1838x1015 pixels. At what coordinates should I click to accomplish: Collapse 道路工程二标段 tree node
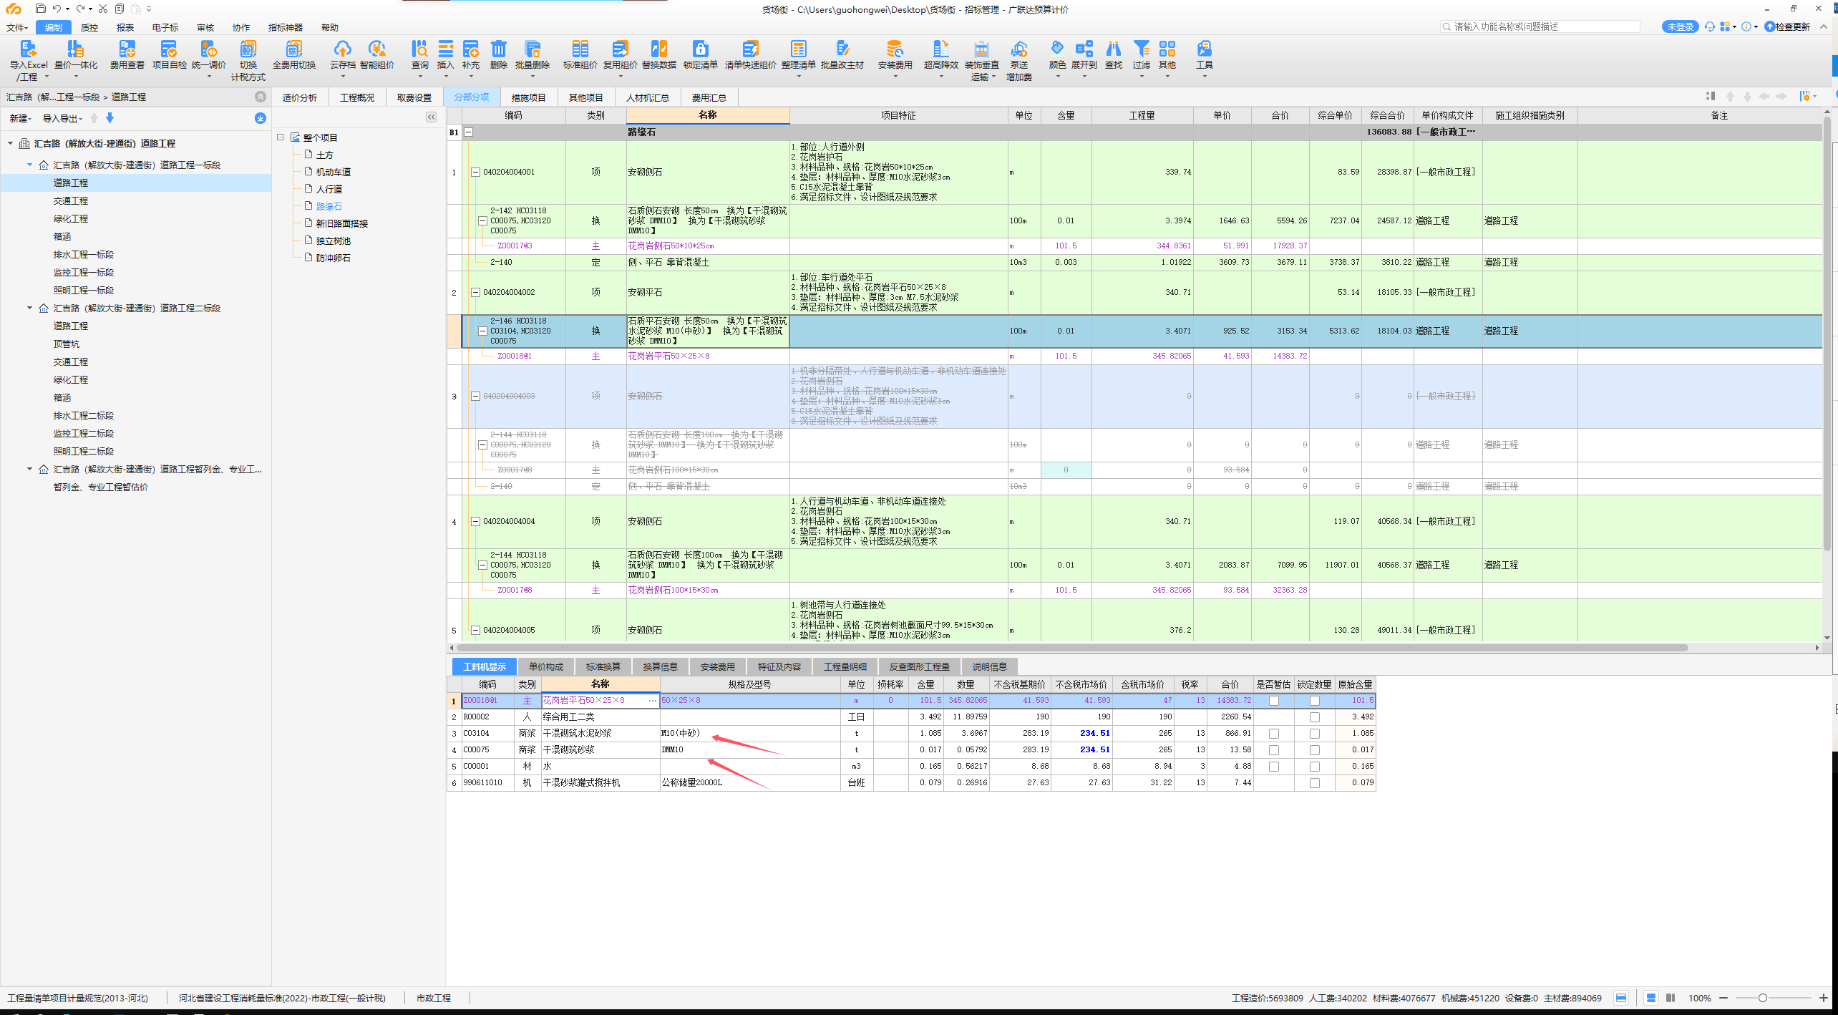pos(29,308)
